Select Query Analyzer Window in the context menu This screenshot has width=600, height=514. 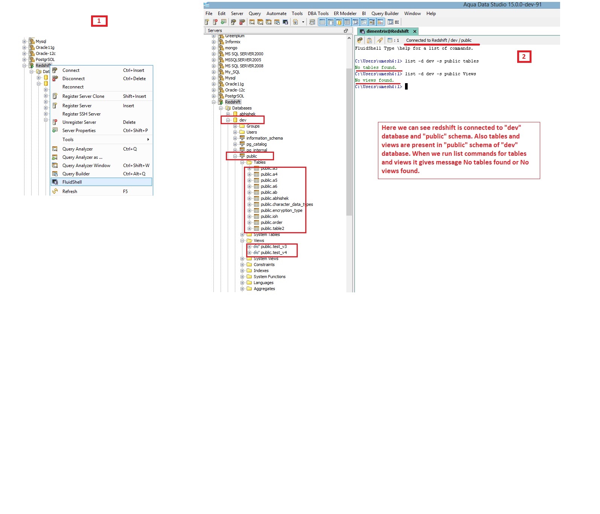(x=101, y=166)
